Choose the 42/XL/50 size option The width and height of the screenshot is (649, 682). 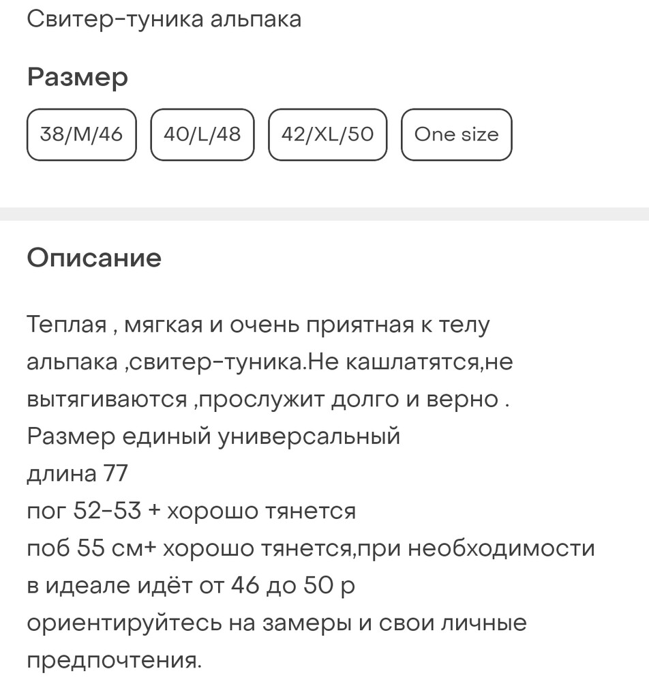327,134
